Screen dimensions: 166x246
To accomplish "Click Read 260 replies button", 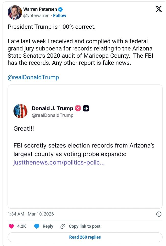I will click(x=85, y=237).
